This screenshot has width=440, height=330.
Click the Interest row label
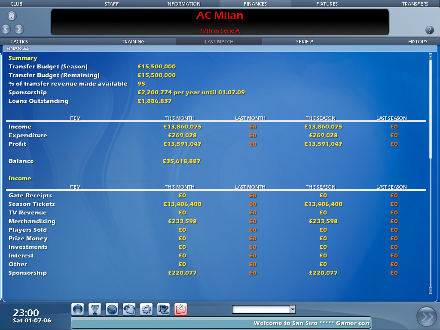(x=21, y=256)
